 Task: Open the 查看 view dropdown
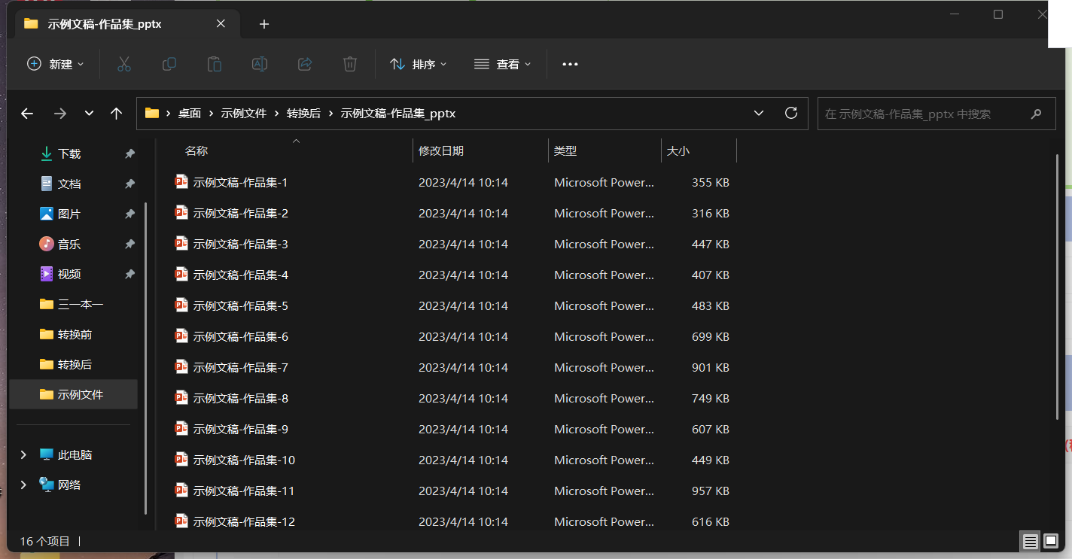[502, 64]
